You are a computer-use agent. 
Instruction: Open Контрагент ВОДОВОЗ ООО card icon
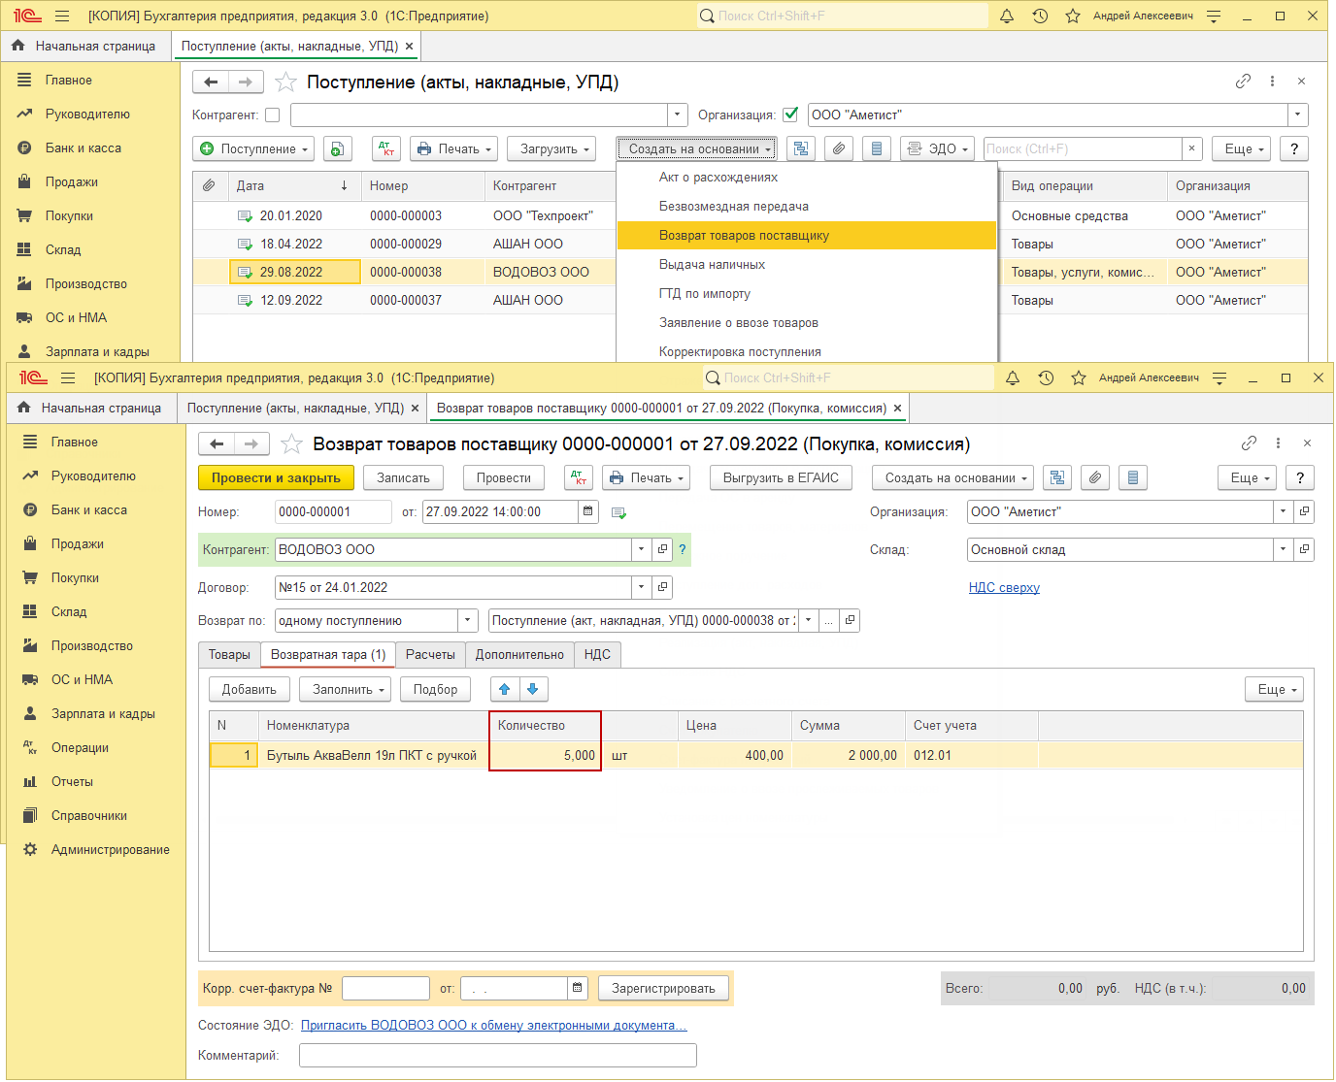coord(663,549)
